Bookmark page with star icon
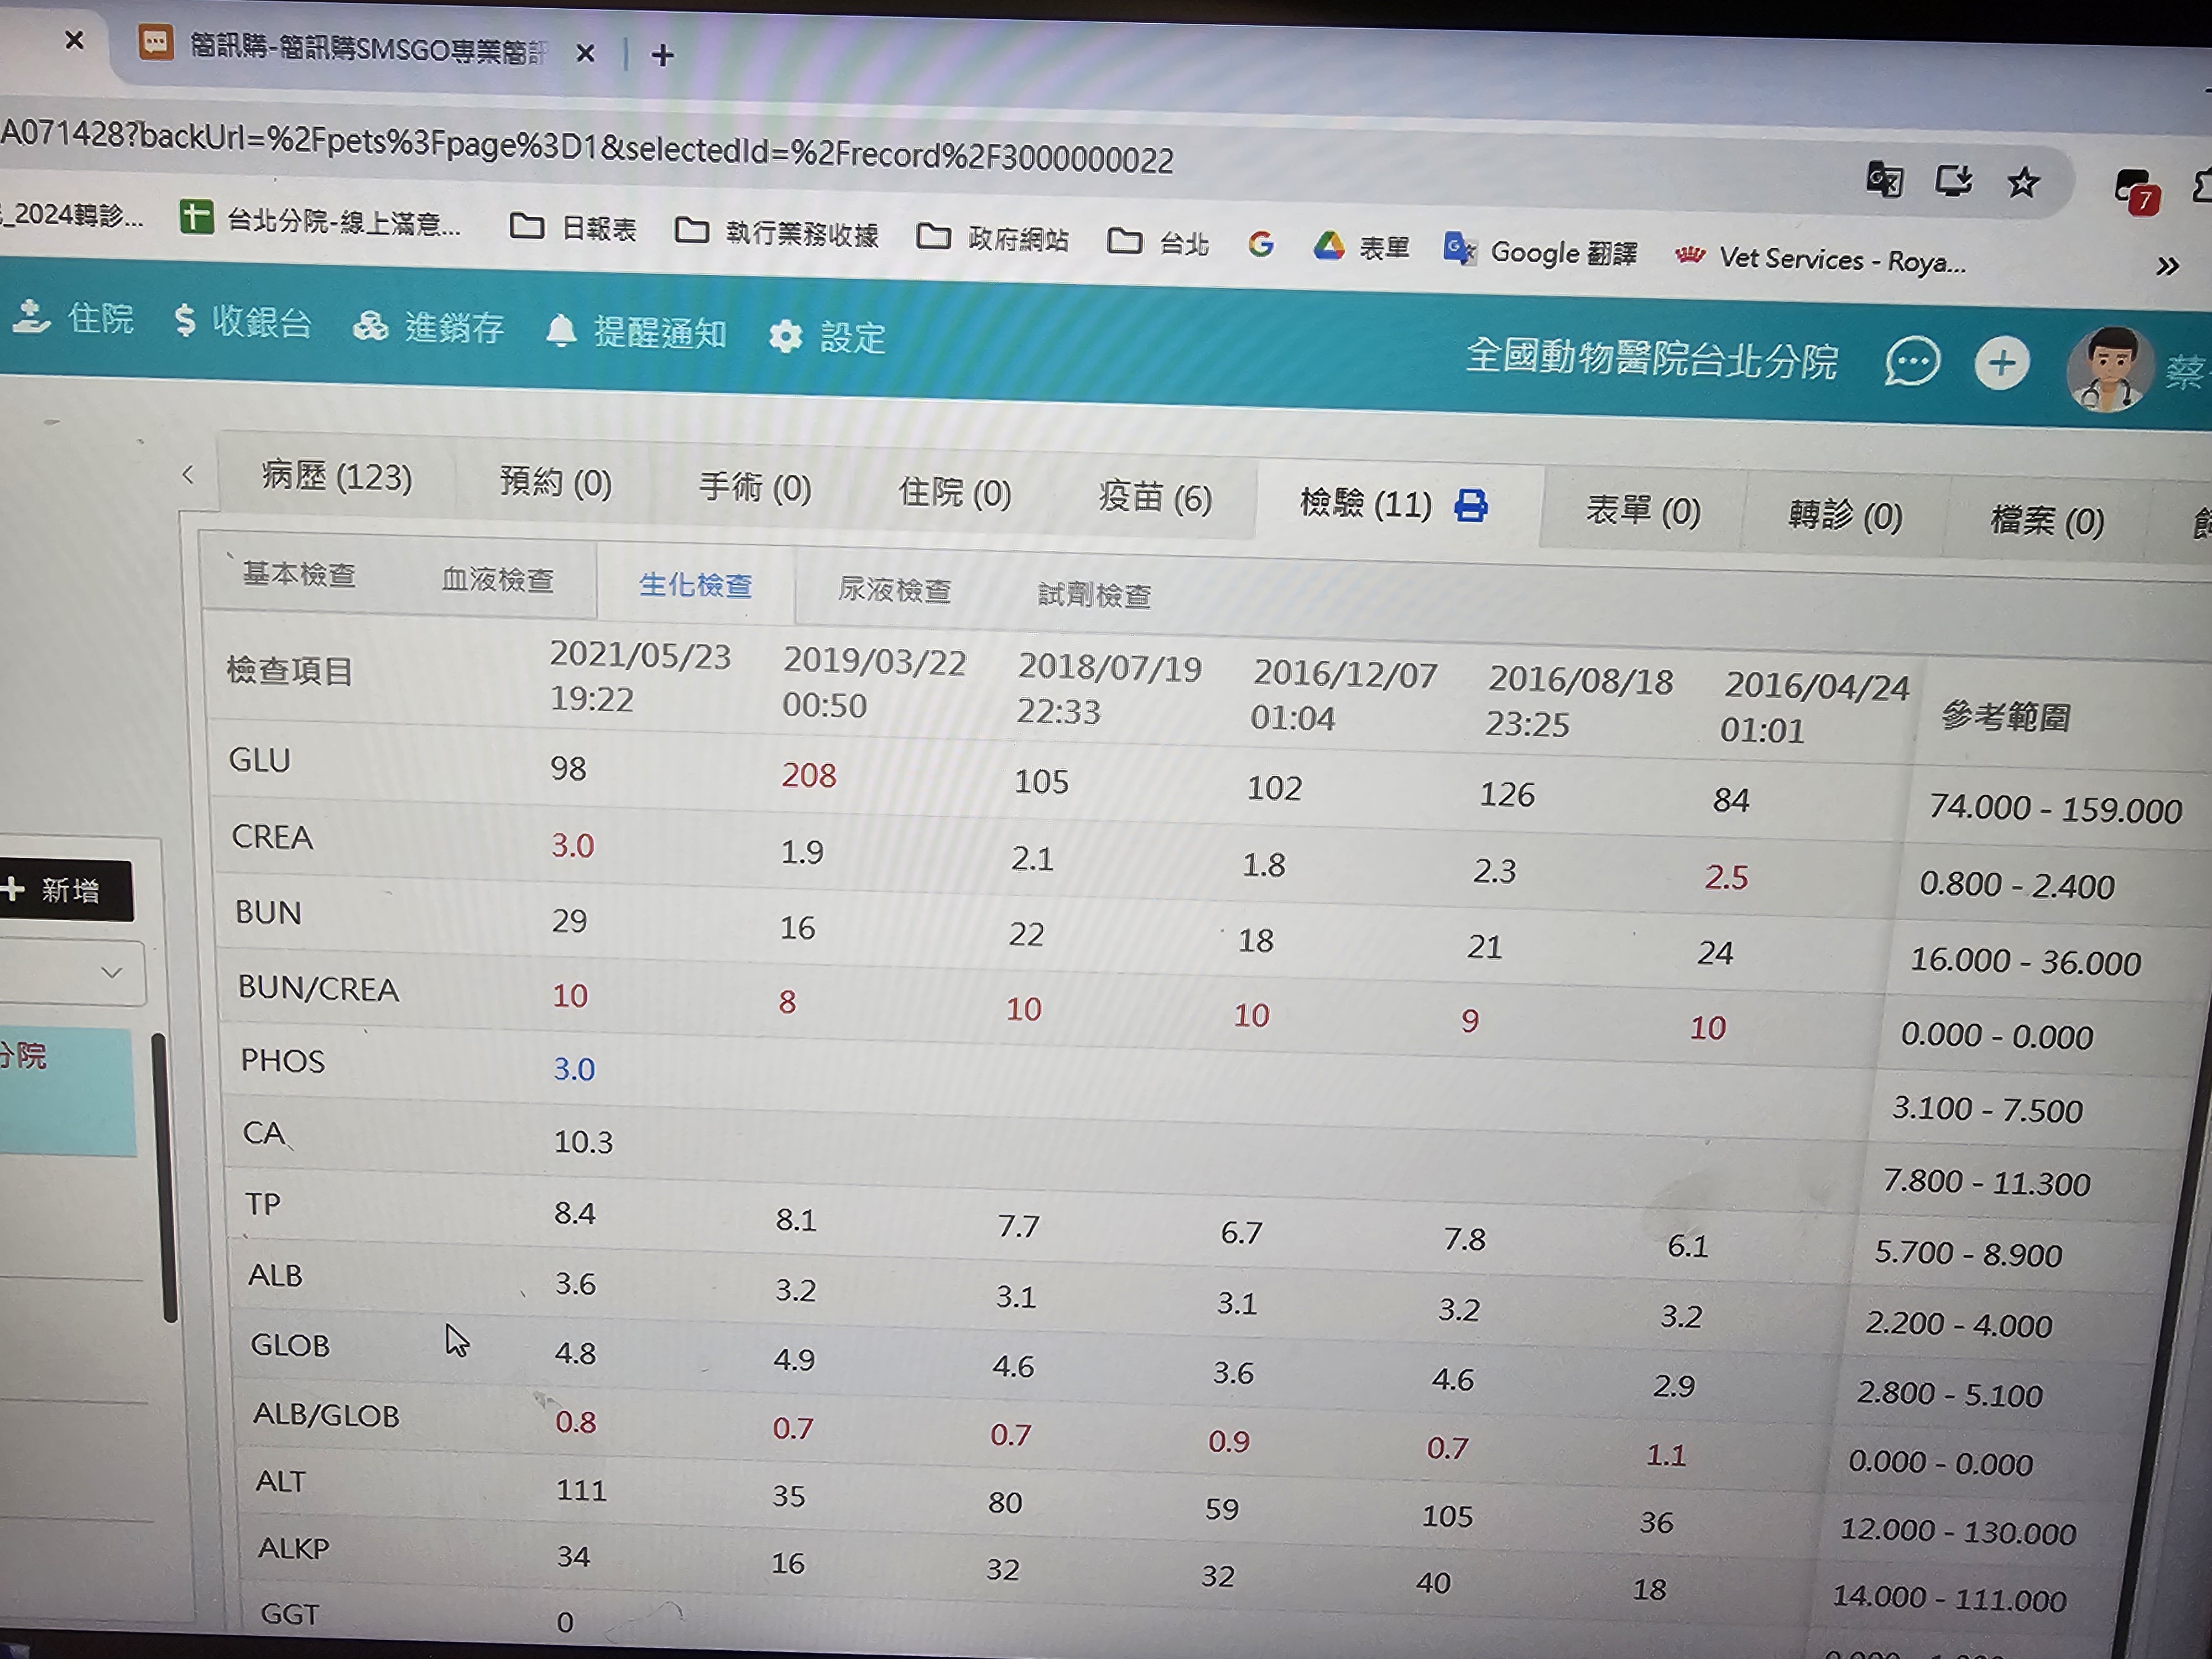This screenshot has height=1659, width=2212. pos(2022,183)
